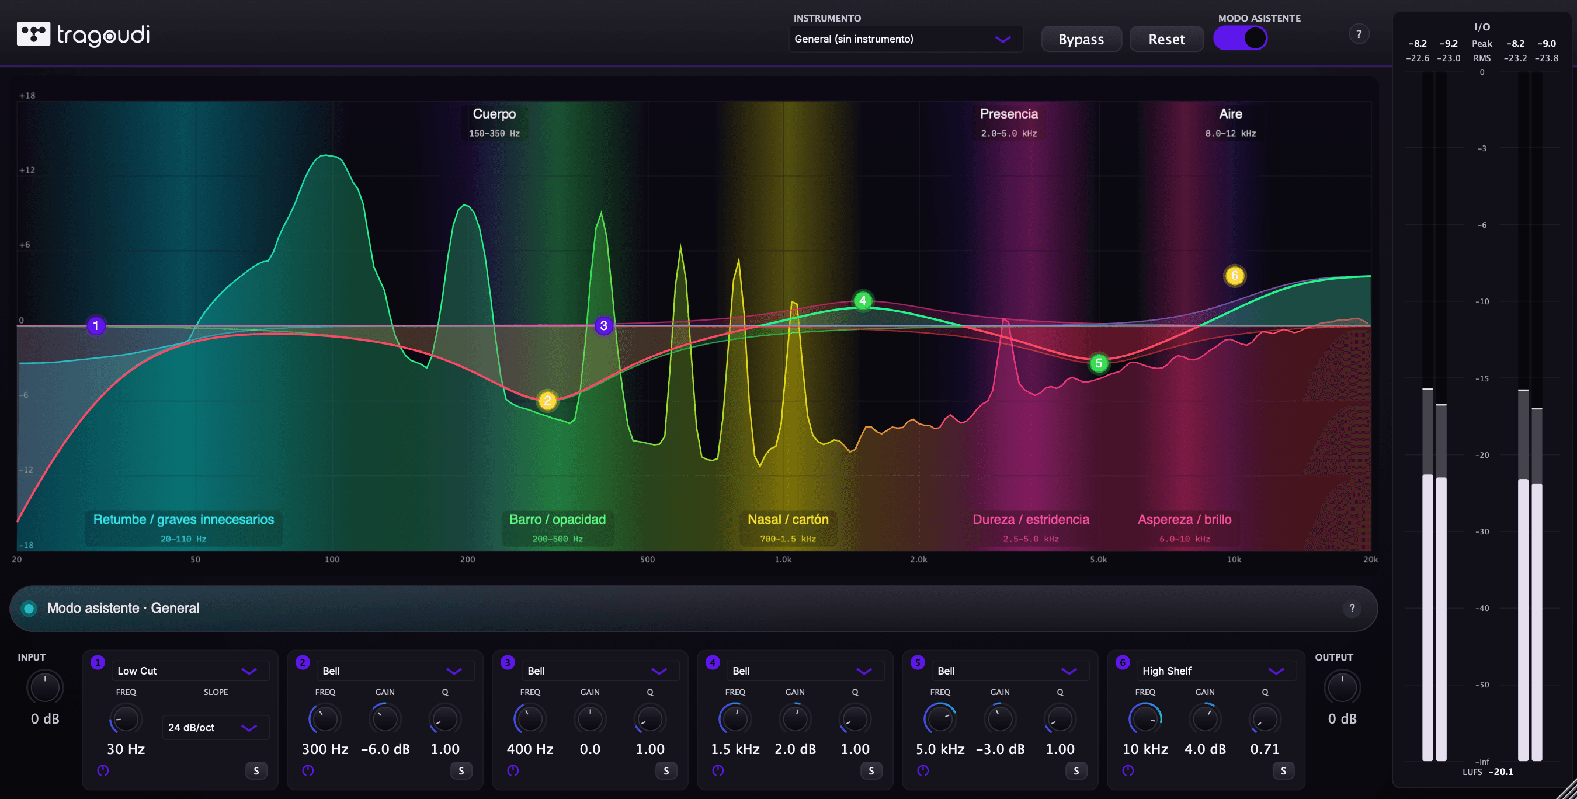
Task: Click the tragoudi logo icon
Action: click(x=33, y=34)
